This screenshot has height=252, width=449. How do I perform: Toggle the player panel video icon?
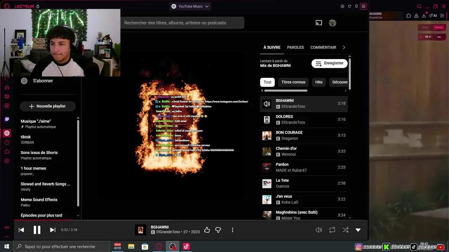tap(364, 6)
